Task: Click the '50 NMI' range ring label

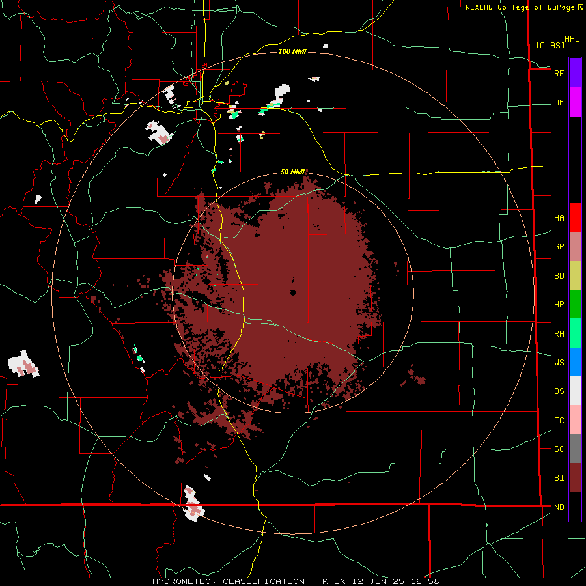Action: pos(292,172)
